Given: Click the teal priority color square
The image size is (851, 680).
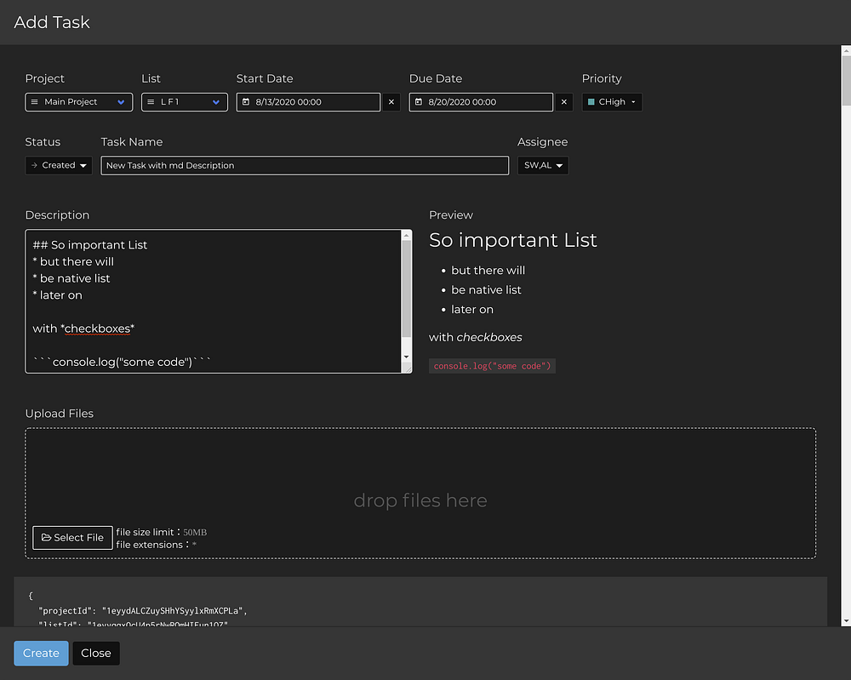Looking at the screenshot, I should coord(591,102).
